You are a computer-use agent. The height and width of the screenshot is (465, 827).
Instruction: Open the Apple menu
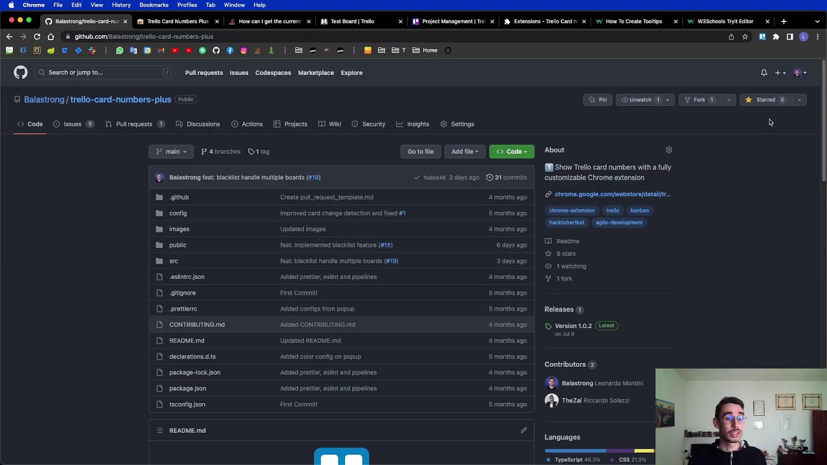pos(11,5)
